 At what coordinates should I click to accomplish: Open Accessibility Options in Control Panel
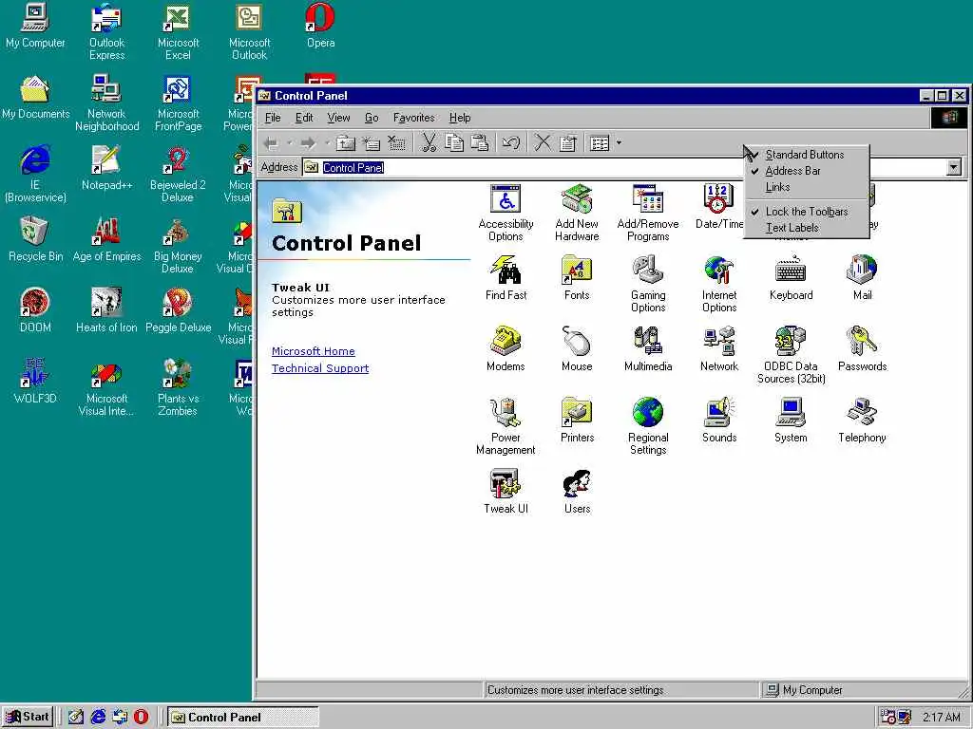point(506,213)
